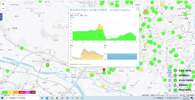Screen dimensions: 195x100
Task: Select green marker 2 near 山子頂
Action: (x=22, y=48)
